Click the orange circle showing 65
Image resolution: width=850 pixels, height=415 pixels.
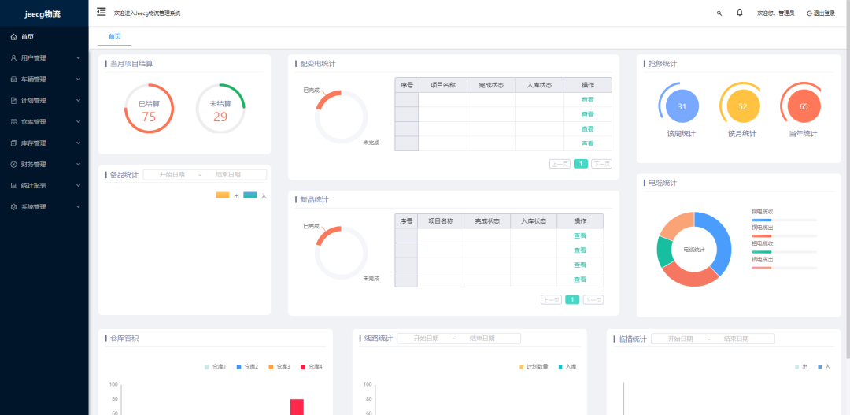tap(804, 106)
